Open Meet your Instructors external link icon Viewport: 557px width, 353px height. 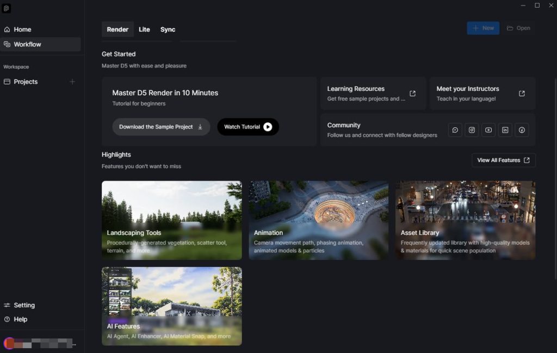[522, 94]
